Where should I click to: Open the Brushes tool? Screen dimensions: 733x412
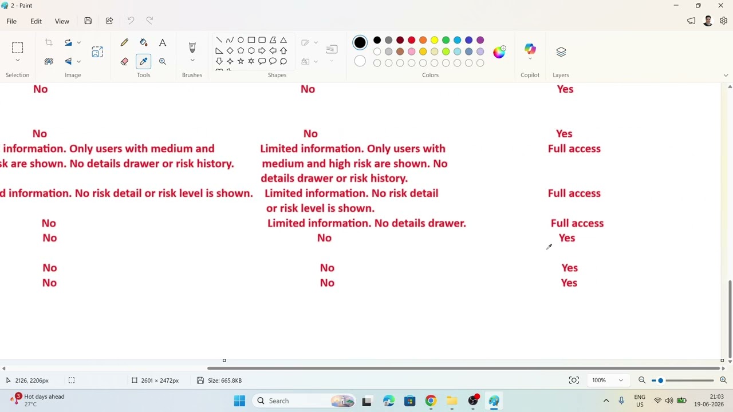192,47
